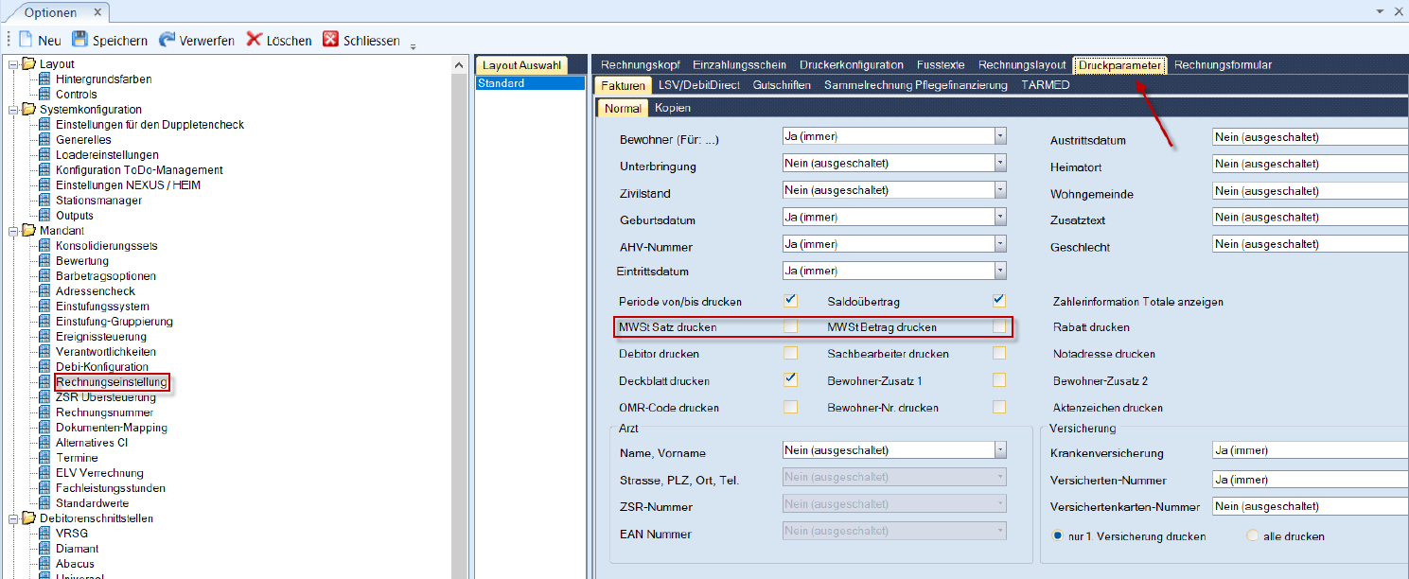This screenshot has height=579, width=1409.
Task: Switch to the Rechnungsformular tab
Action: click(1223, 65)
